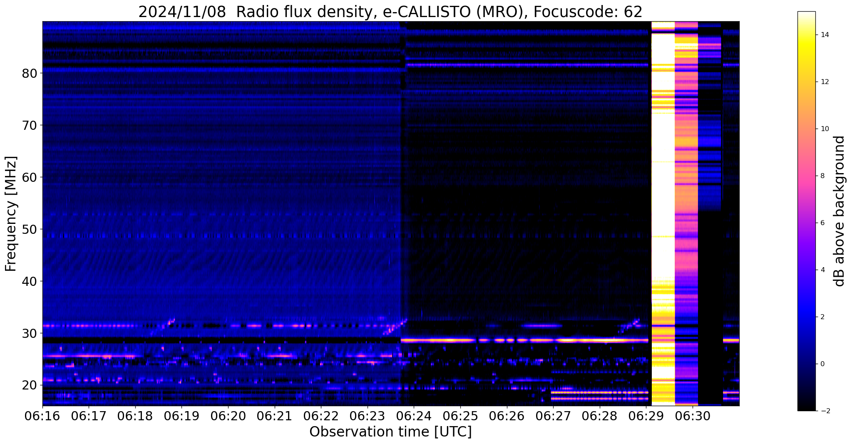Click the 06:17 time tick label
Viewport: 852px width, 444px height.
tap(89, 415)
